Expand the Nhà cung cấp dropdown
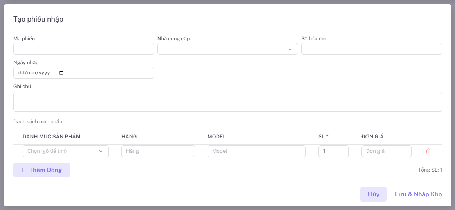This screenshot has width=455, height=210. [227, 49]
